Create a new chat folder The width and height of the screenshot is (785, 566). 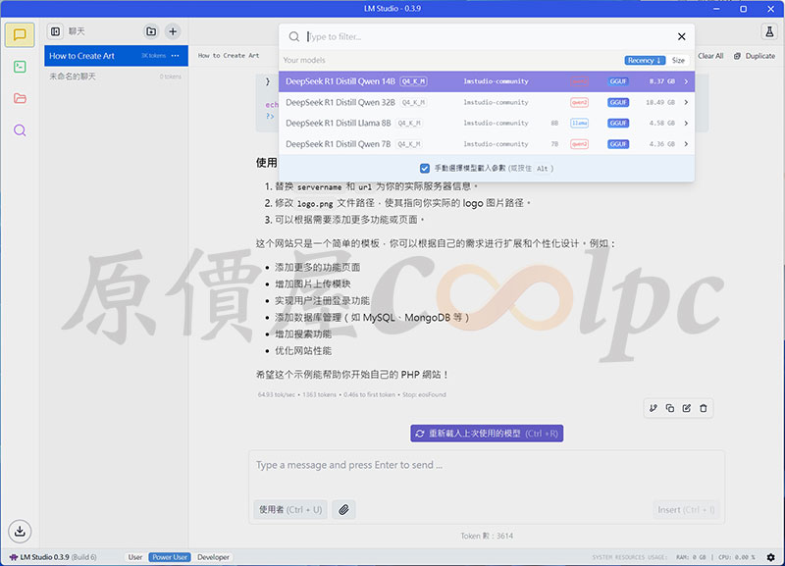(x=151, y=31)
